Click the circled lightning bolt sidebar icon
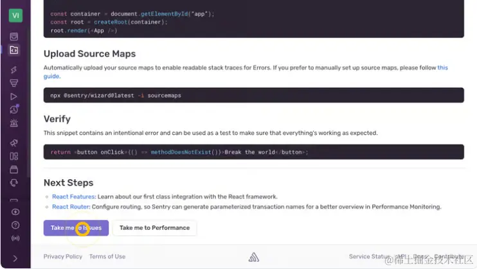 point(15,212)
